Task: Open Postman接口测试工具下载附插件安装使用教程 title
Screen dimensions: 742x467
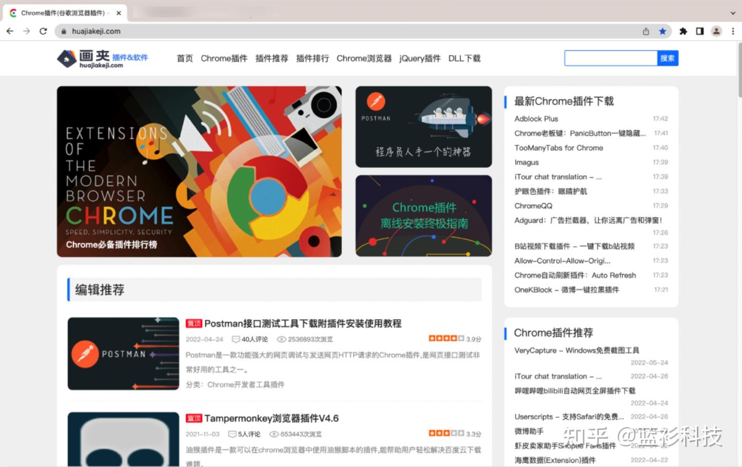Action: [x=303, y=323]
